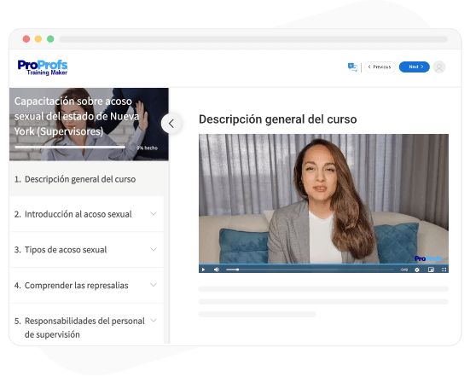Viewport: 470px width, 377px height.
Task: Enable picture-in-picture mode
Action: (x=431, y=270)
